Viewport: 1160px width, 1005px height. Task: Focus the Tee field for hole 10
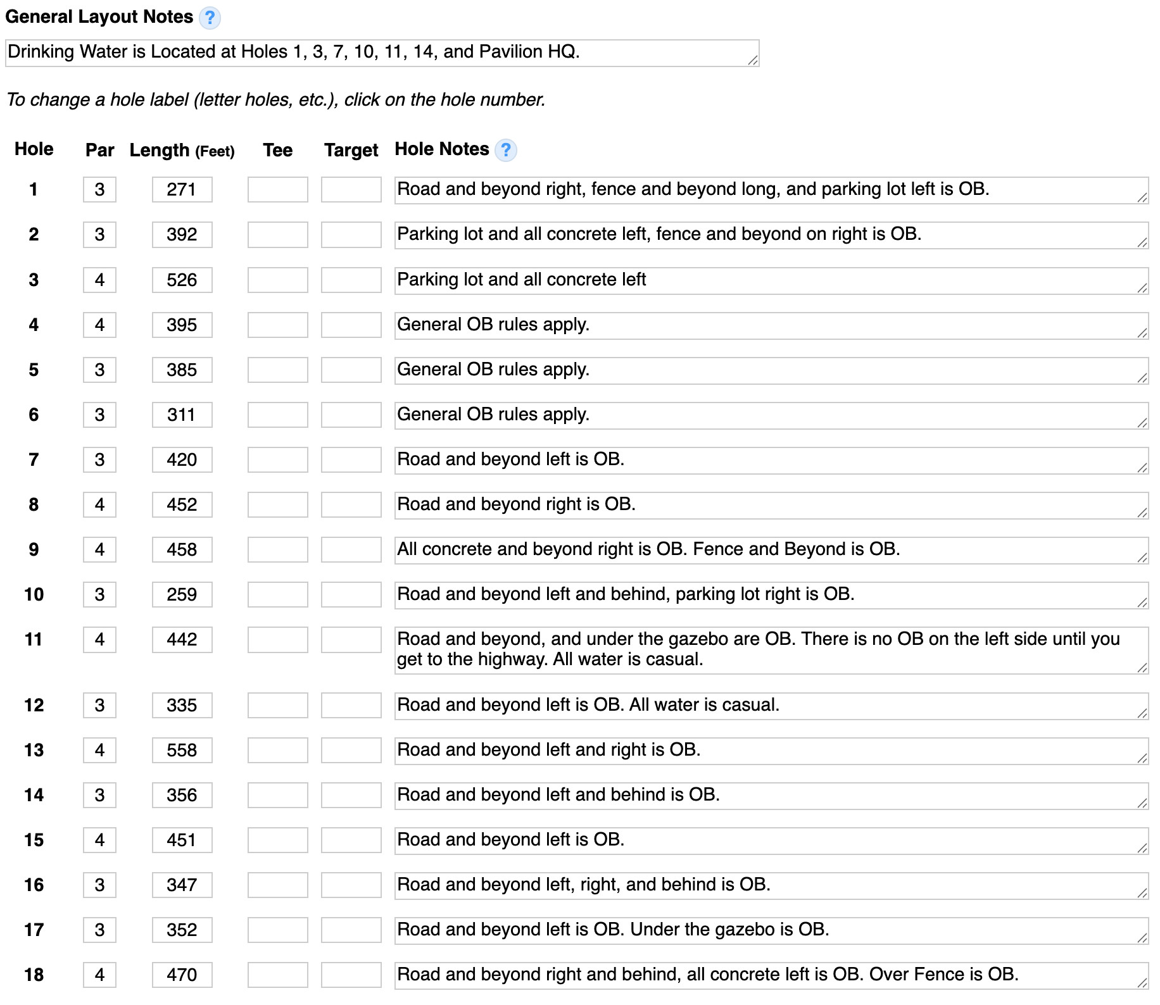[277, 594]
